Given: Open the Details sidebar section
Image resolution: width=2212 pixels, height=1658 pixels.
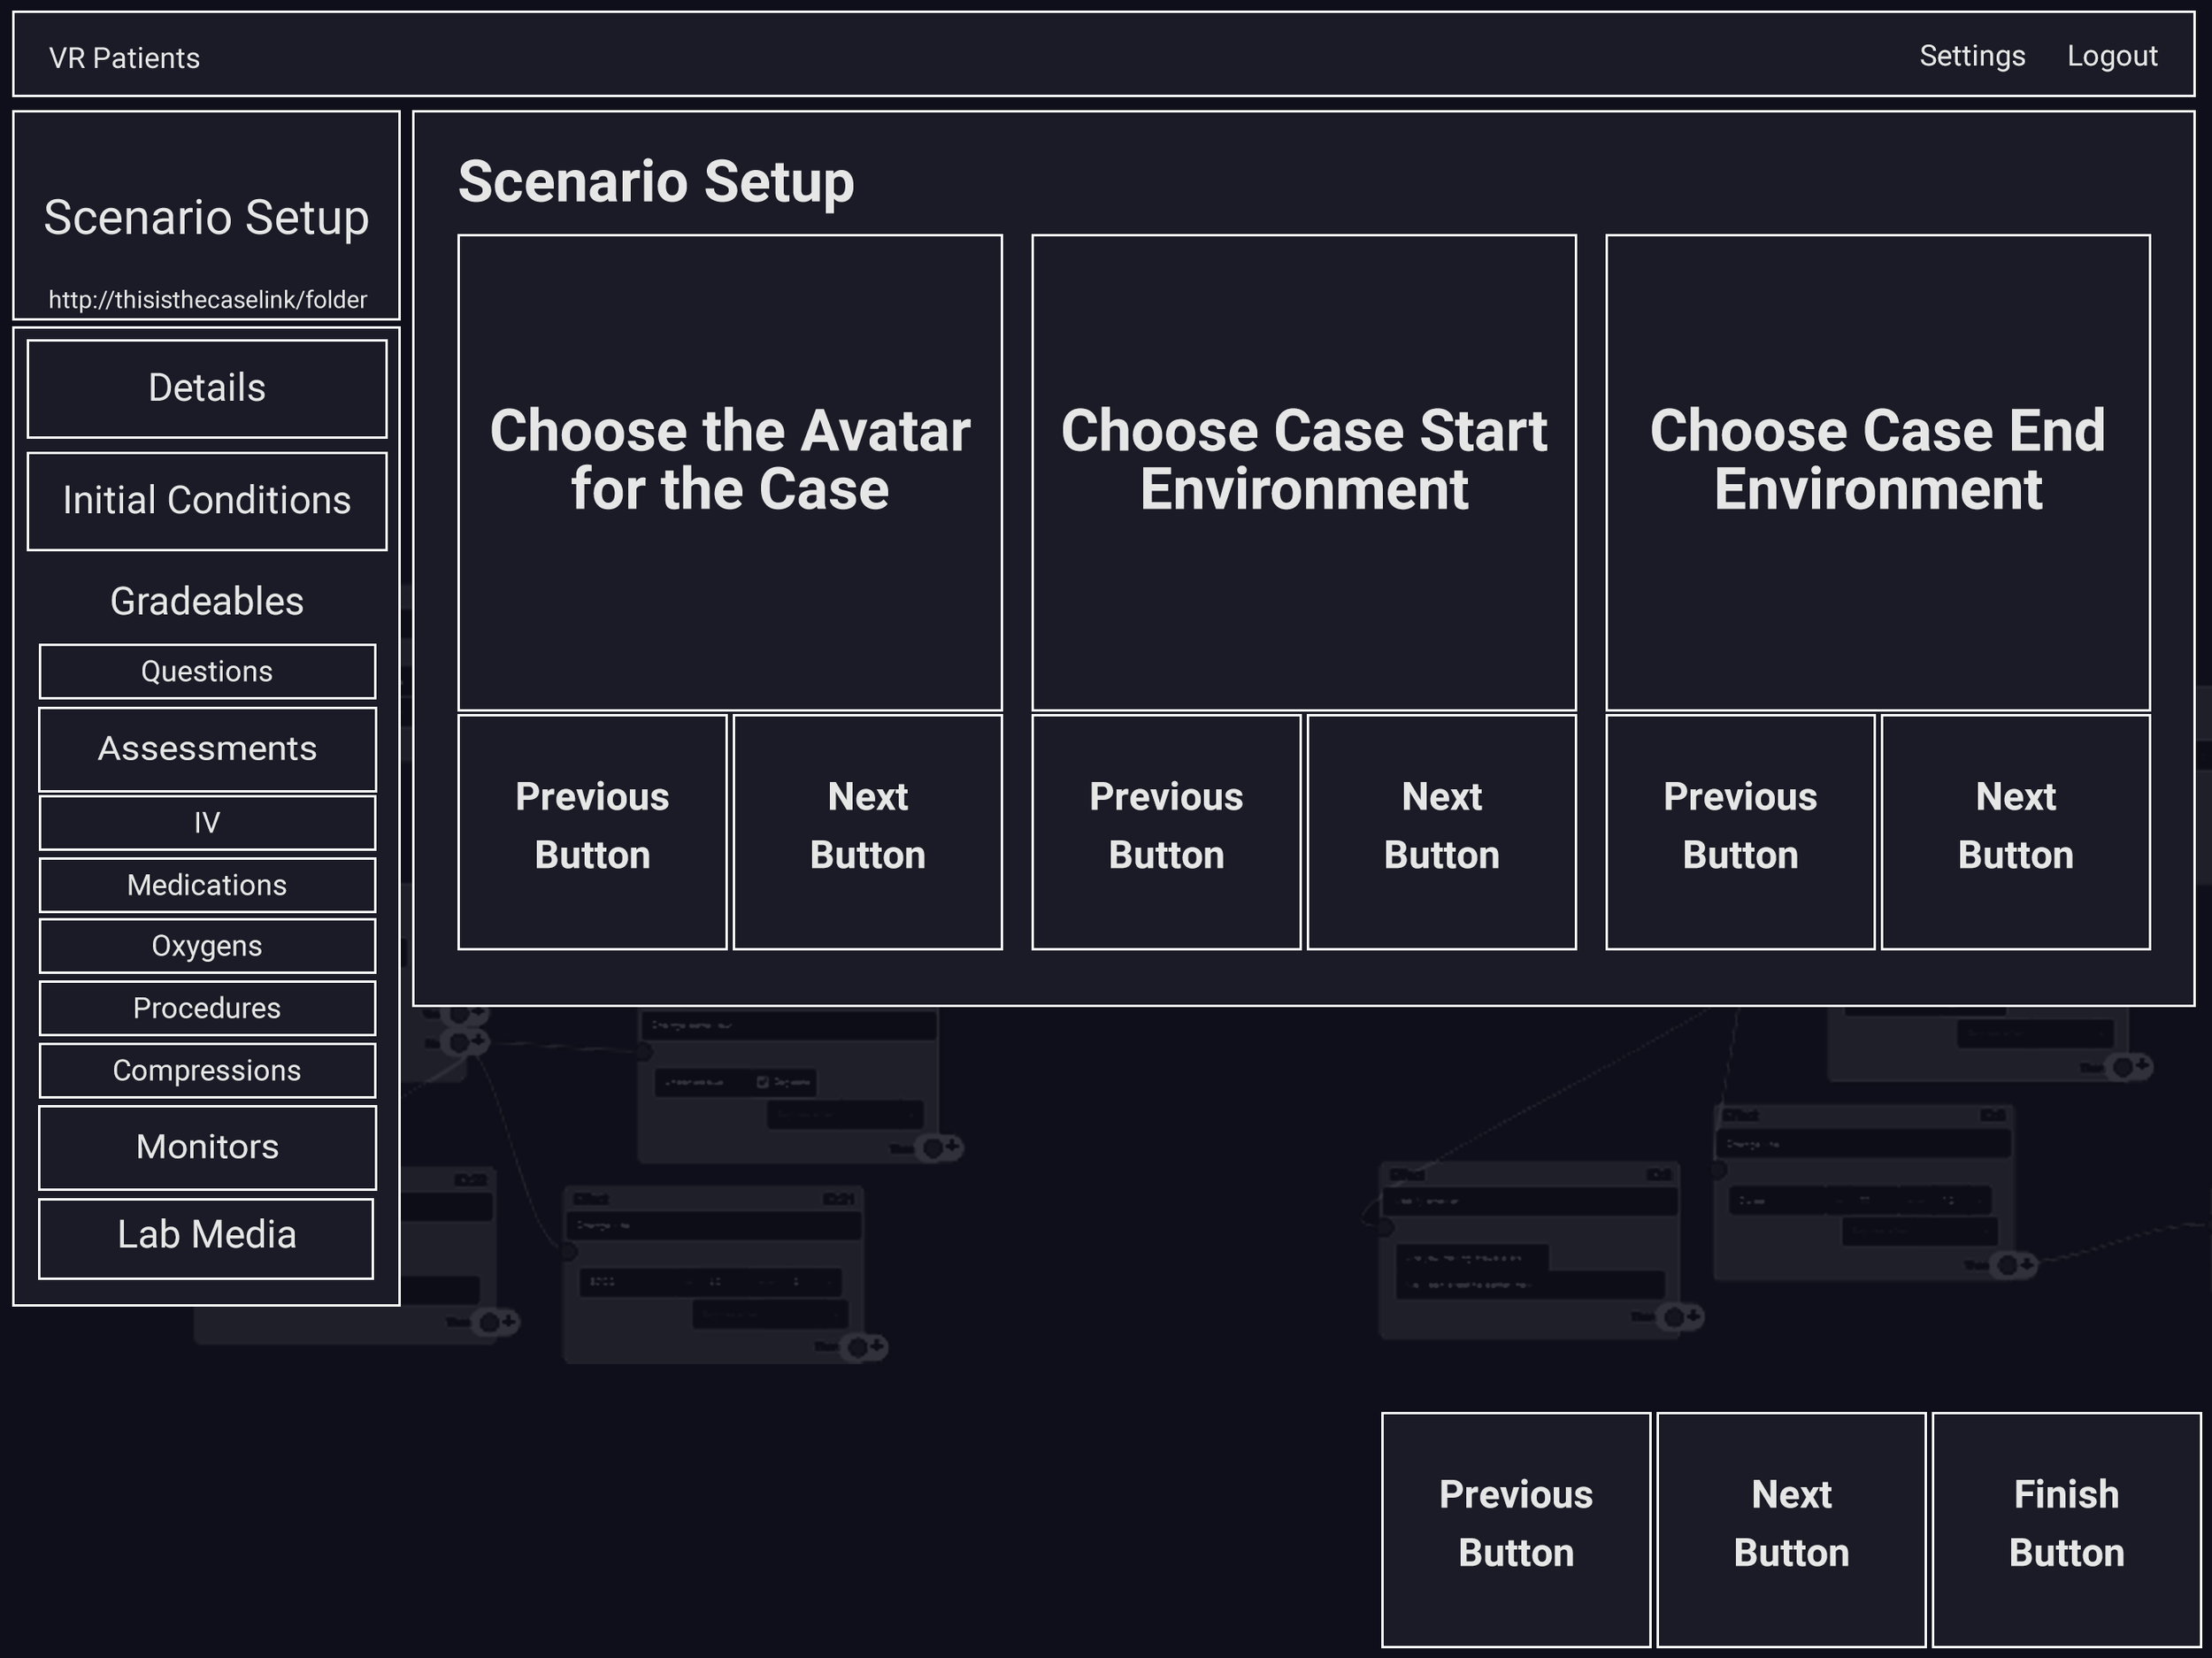Looking at the screenshot, I should click(x=207, y=388).
